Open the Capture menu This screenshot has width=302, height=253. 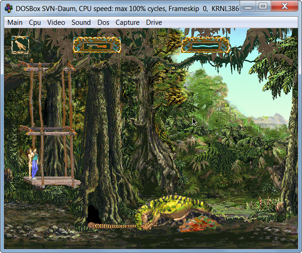128,23
